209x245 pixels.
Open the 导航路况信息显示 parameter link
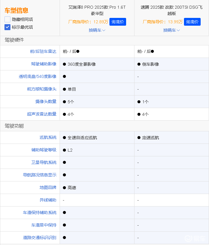[40, 175]
